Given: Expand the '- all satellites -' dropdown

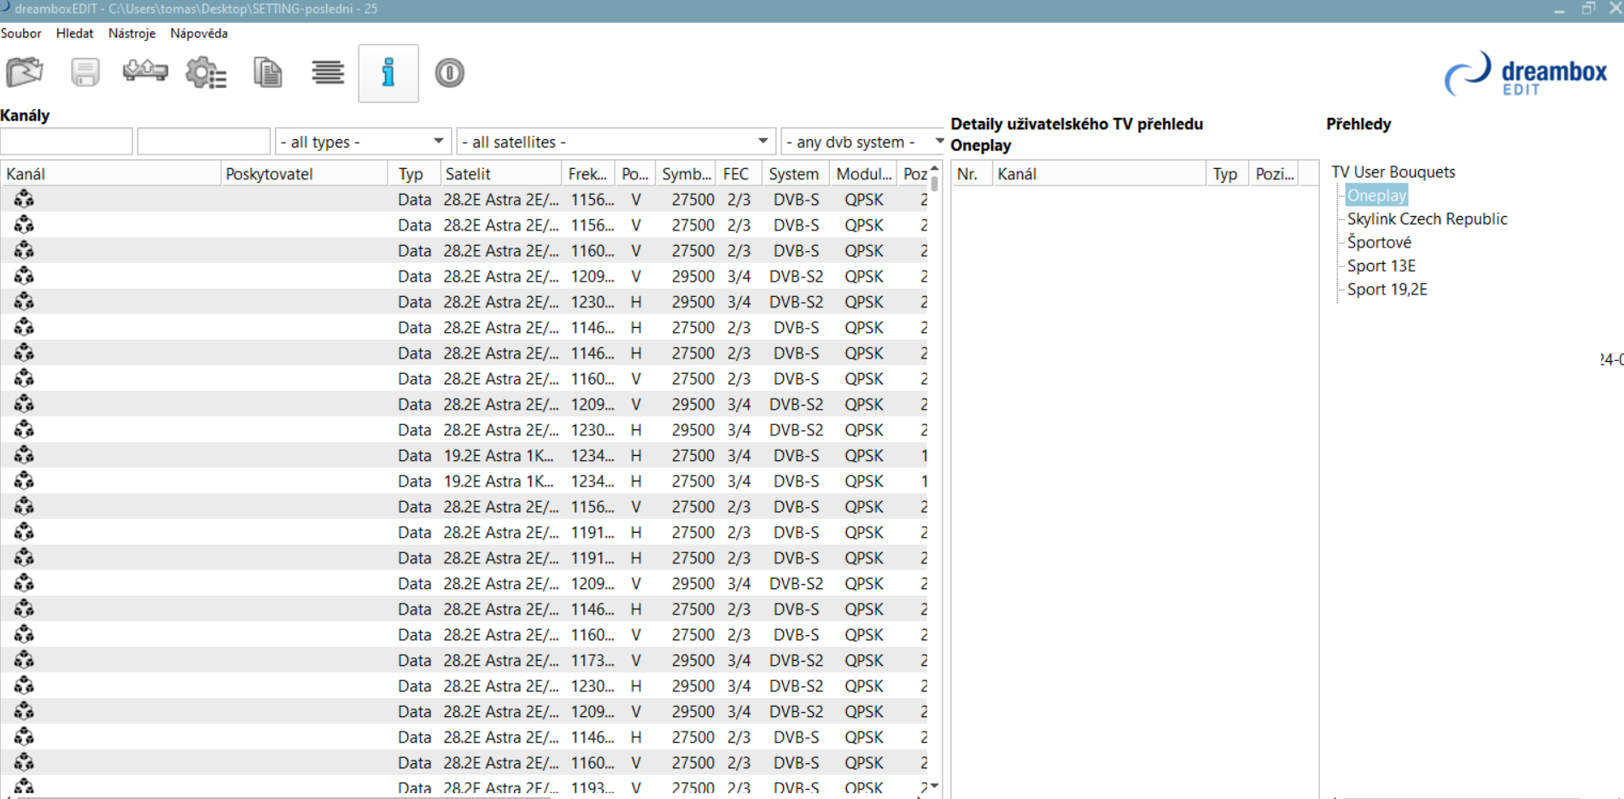Looking at the screenshot, I should click(616, 142).
